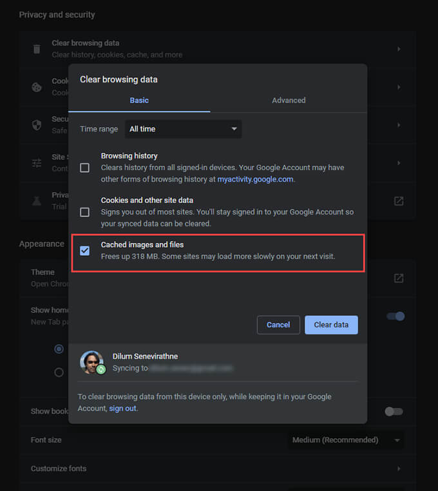The width and height of the screenshot is (438, 491).
Task: Click the Privacy Sandbox flask icon
Action: 37,201
